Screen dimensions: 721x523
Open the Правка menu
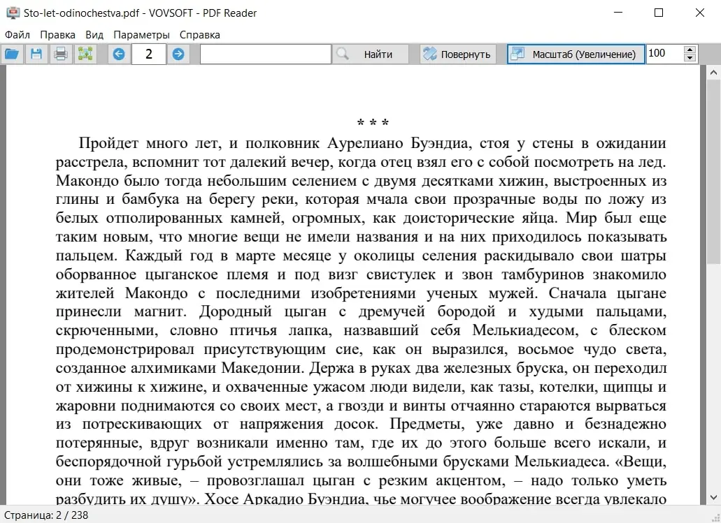(x=57, y=35)
